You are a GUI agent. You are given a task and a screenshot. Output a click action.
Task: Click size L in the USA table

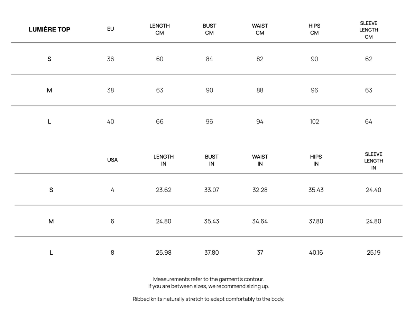(x=51, y=253)
